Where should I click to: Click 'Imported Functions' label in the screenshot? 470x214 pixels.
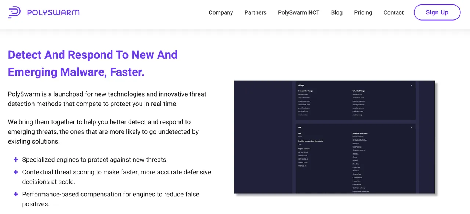[360, 133]
